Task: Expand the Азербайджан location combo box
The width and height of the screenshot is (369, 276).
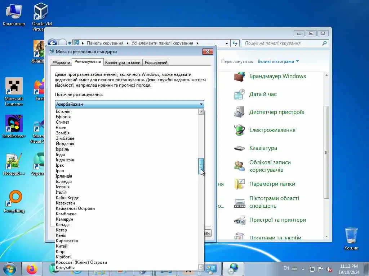Action: tap(129, 104)
